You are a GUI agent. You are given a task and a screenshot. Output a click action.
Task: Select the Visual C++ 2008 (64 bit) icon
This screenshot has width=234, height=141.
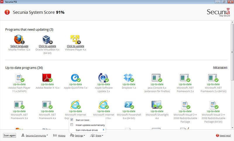coord(214,105)
